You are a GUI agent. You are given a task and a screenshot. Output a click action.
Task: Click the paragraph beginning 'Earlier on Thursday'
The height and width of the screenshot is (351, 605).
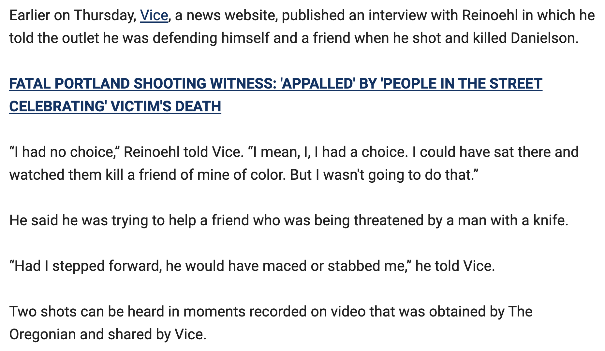(302, 27)
